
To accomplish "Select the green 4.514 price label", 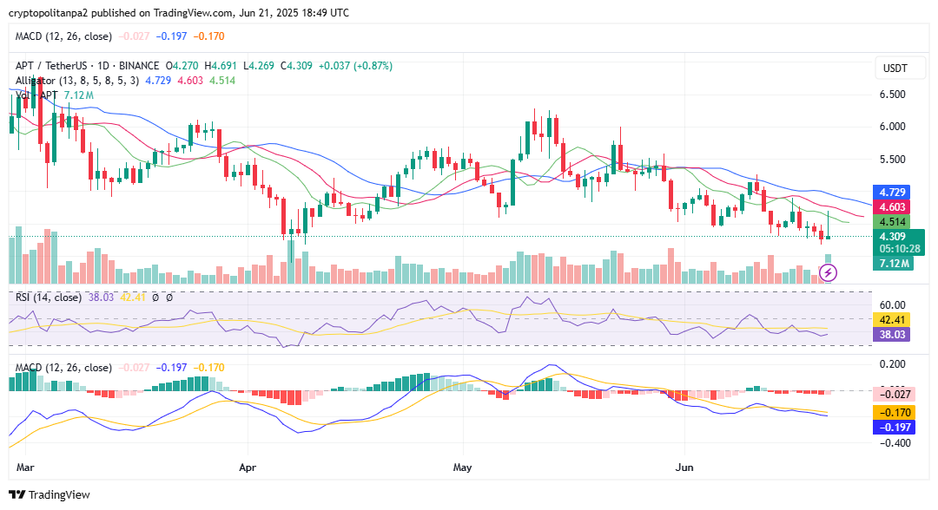I will pyautogui.click(x=894, y=222).
